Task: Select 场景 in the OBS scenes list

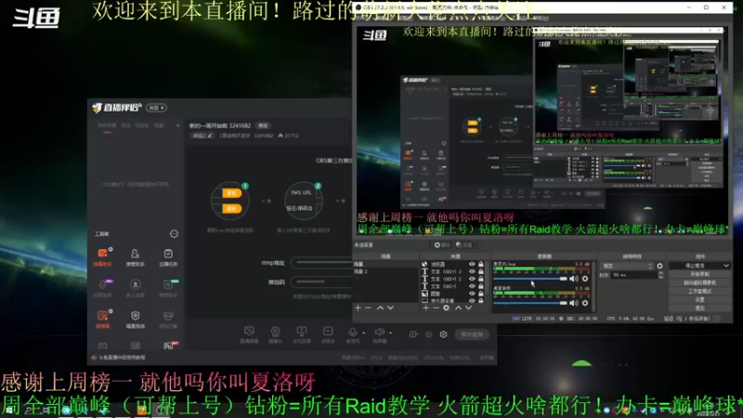Action: pos(385,264)
